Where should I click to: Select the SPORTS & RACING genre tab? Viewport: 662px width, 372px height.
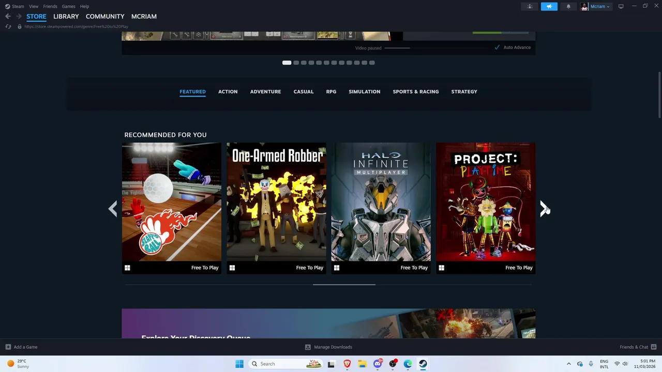point(416,91)
